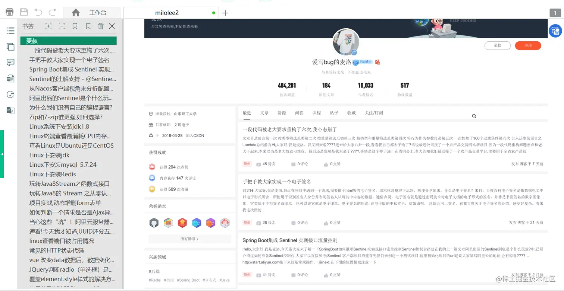Click the #Spring Boot interest tag
The image size is (564, 291).
tap(188, 280)
